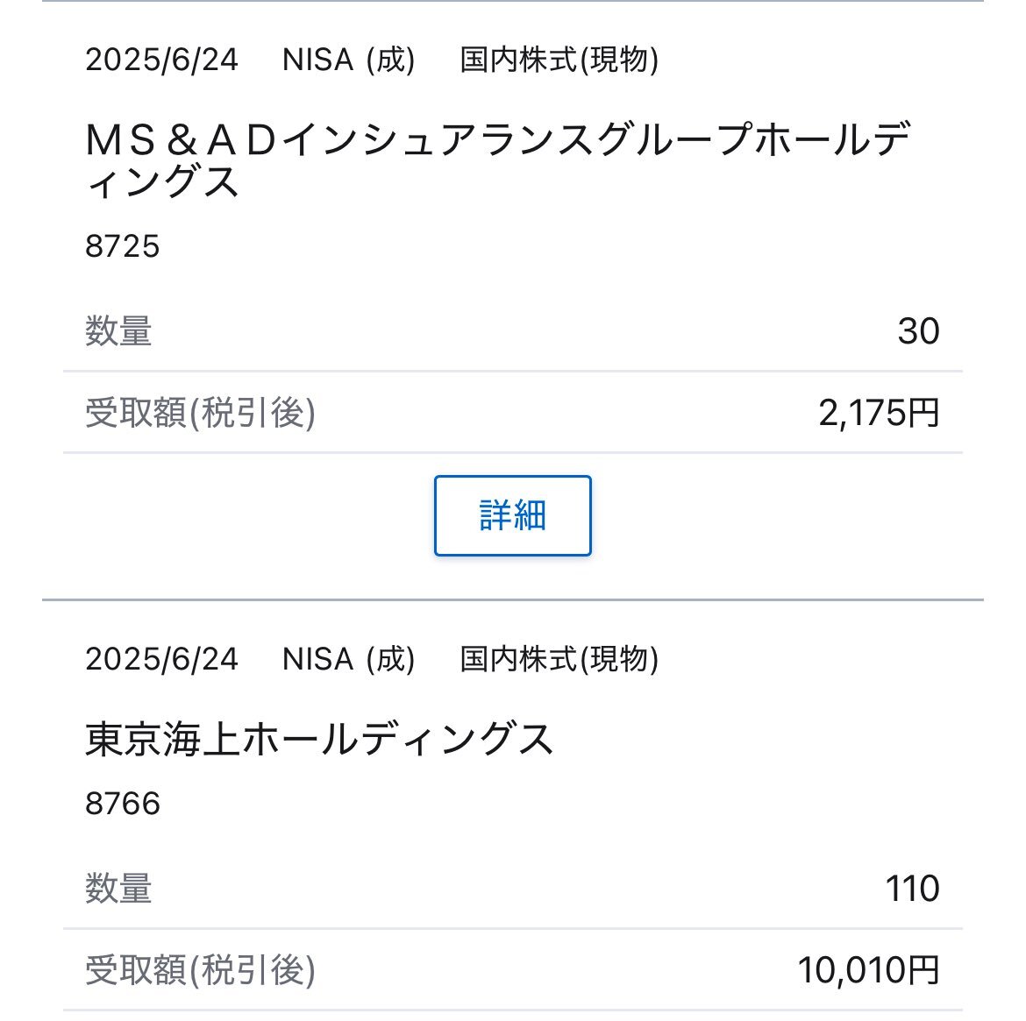Image resolution: width=1026 pixels, height=1021 pixels.
Task: Click the divider line below the 詳細 button
Action: point(512,599)
